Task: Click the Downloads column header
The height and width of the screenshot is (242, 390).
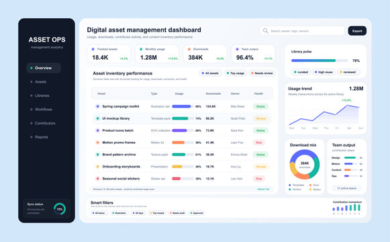Action: (213, 93)
